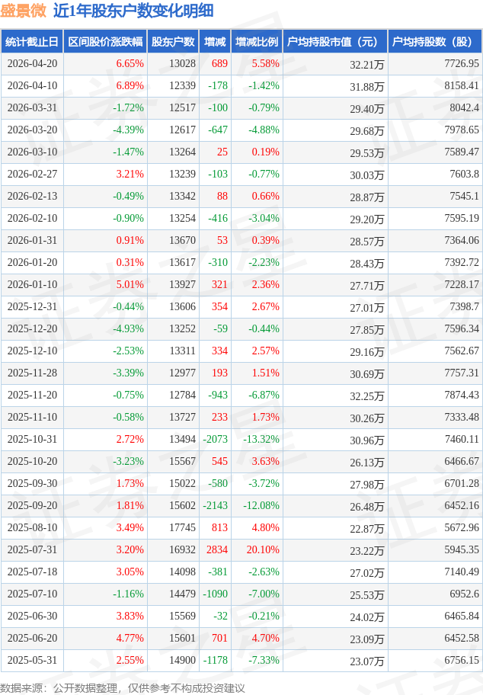The image size is (483, 695).
Task: Select the 6.89% price change cell
Action: [x=130, y=86]
